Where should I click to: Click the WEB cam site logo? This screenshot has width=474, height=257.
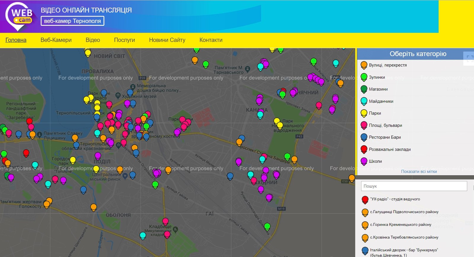[x=19, y=17]
